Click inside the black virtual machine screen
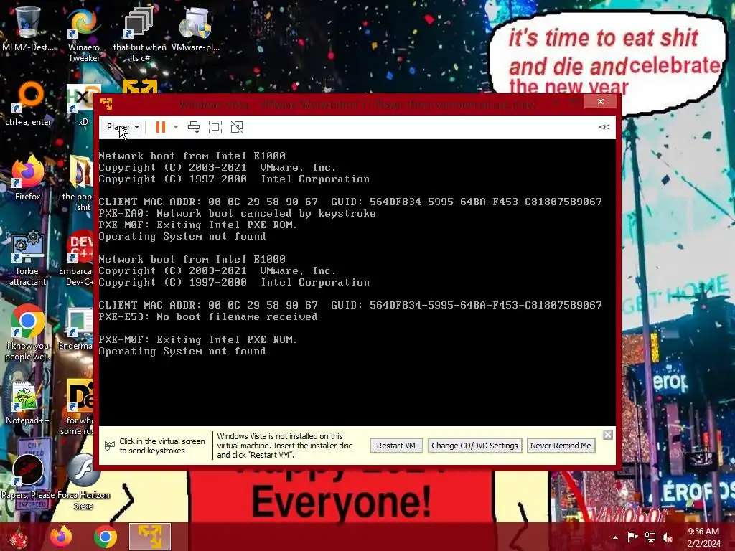Screen dimensions: 735x551 point(357,283)
